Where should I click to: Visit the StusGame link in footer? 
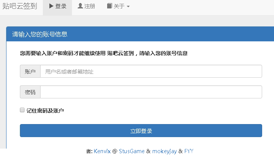(x=132, y=151)
